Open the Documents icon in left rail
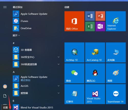The height and width of the screenshot is (110, 128). click(5, 96)
